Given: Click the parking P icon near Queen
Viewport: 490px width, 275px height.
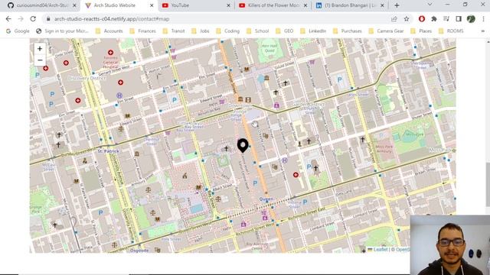Looking at the screenshot, I should point(255,183).
